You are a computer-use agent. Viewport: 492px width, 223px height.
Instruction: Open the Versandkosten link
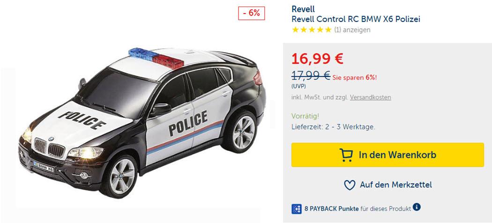point(371,97)
